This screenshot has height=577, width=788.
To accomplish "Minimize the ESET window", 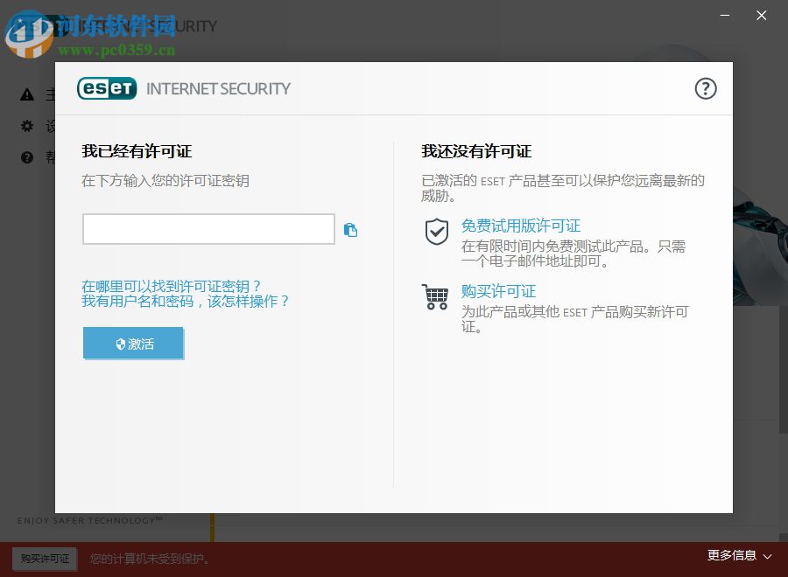I will pos(724,15).
